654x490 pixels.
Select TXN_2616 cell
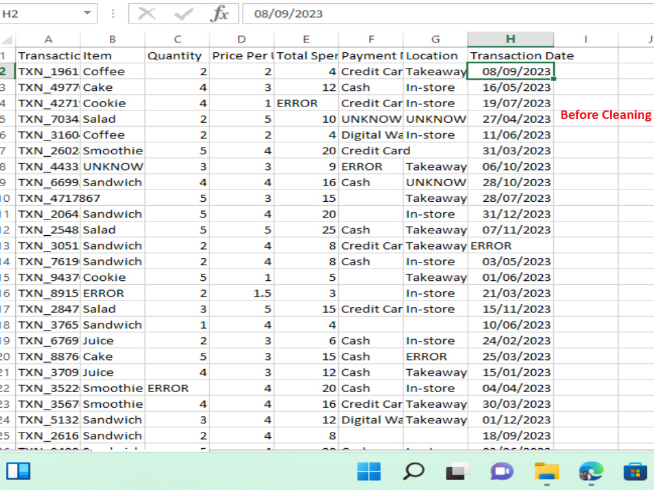[48, 435]
